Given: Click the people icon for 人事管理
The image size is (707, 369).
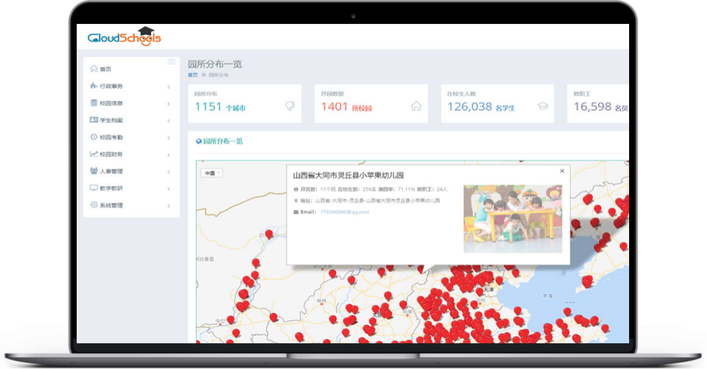Looking at the screenshot, I should point(94,171).
